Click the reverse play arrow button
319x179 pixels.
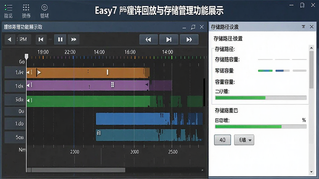point(9,39)
